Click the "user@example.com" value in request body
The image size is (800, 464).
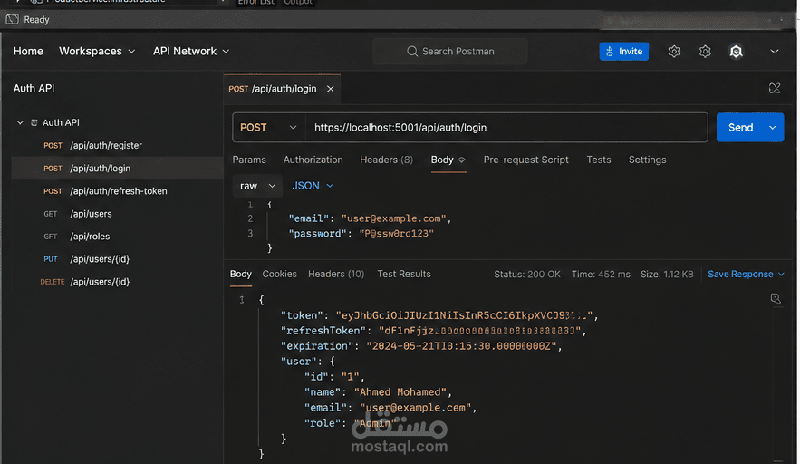393,218
